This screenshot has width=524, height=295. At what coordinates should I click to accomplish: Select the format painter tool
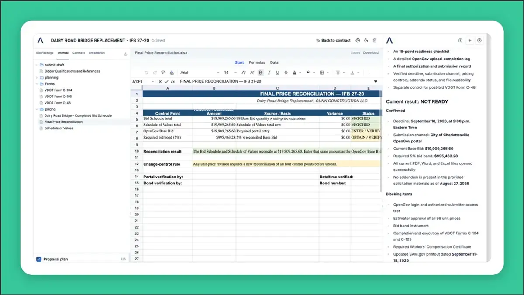(x=163, y=73)
